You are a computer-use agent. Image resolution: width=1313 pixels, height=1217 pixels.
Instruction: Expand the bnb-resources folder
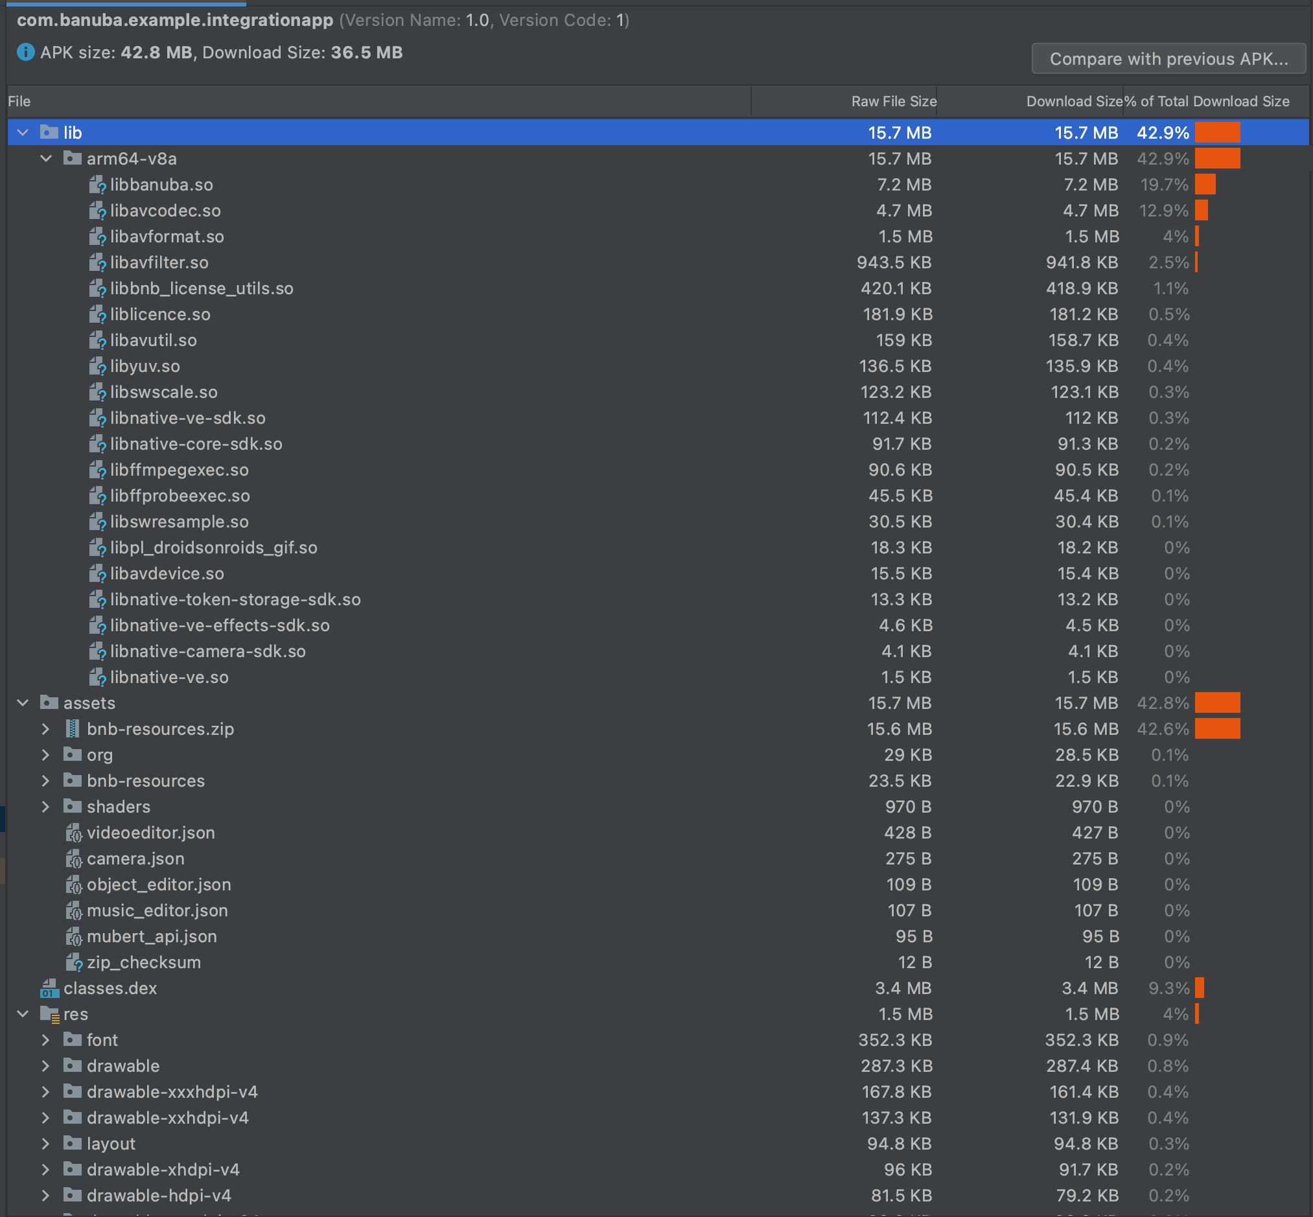(46, 780)
